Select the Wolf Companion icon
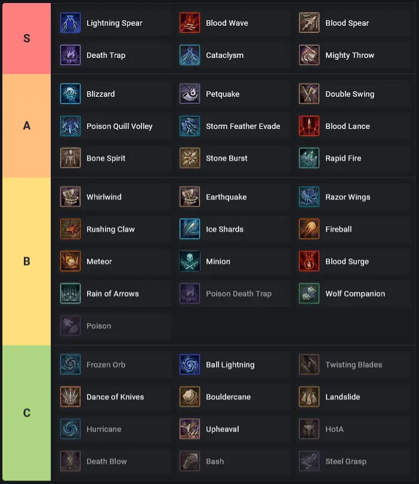 tap(309, 294)
